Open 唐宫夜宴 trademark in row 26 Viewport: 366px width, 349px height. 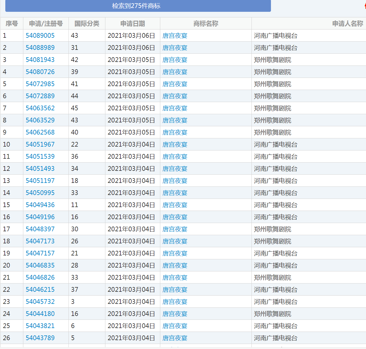point(175,338)
